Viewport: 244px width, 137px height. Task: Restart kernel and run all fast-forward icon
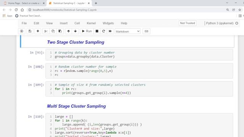pos(110,31)
